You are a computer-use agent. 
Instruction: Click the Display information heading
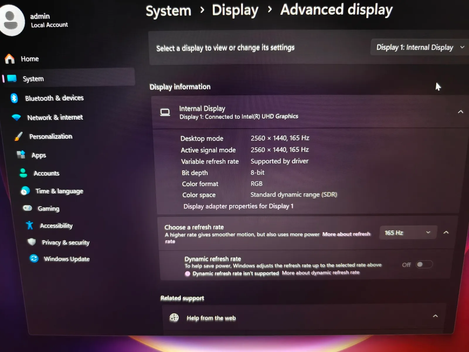[x=180, y=87]
